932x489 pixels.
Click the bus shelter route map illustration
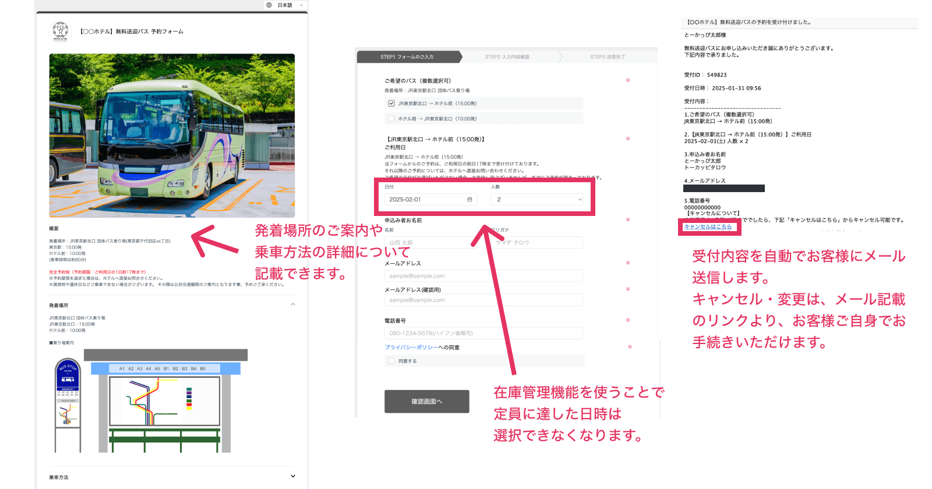[165, 401]
